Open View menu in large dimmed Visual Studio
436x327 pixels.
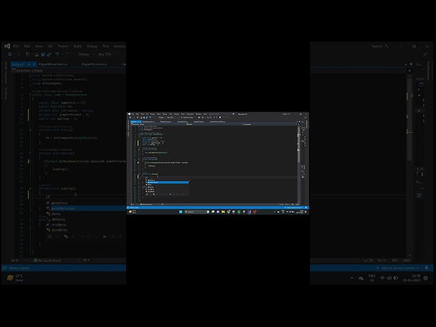39,46
